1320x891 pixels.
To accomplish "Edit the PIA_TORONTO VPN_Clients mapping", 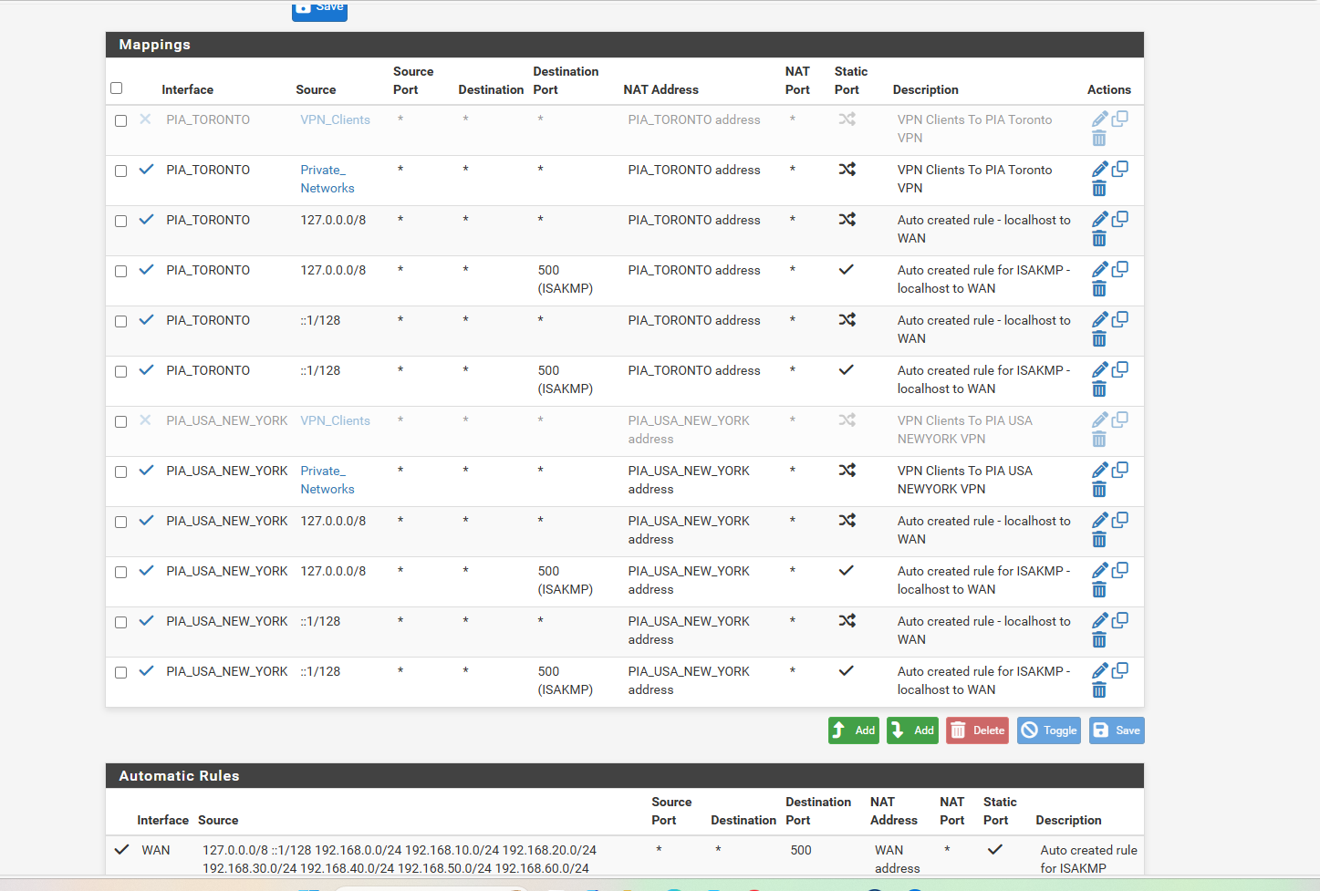I will (x=1100, y=119).
